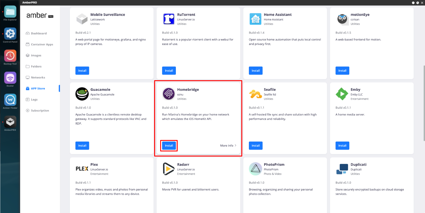The width and height of the screenshot is (425, 213).
Task: Click the Radarr title text
Action: pos(183,165)
